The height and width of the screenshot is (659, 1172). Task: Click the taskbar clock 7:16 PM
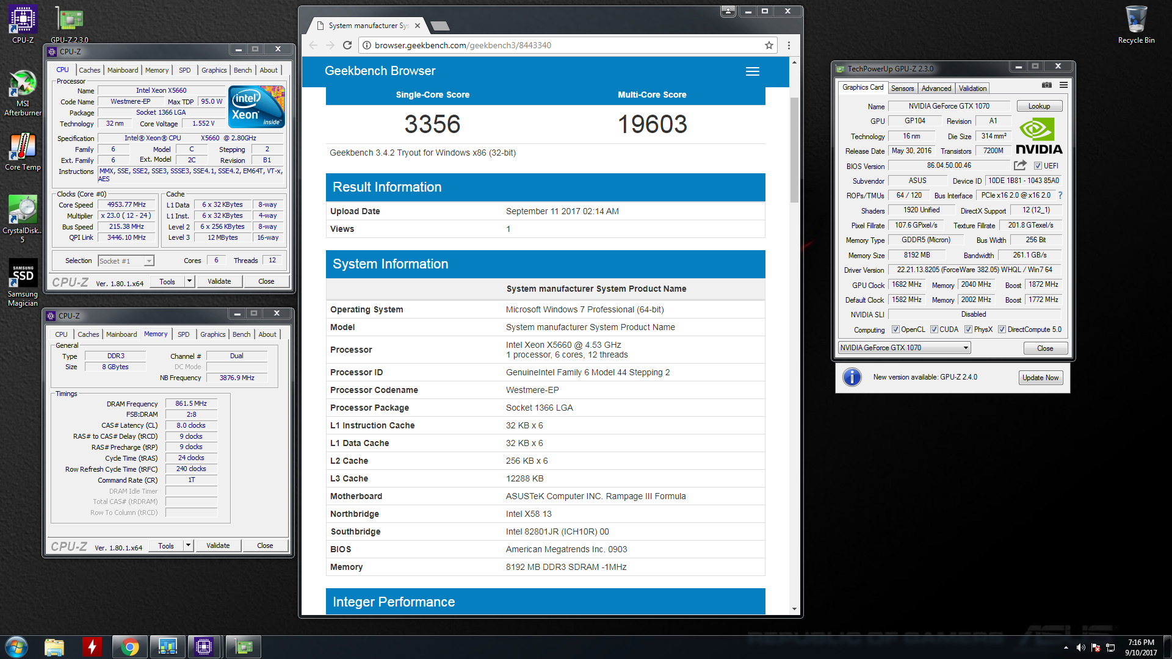point(1141,643)
